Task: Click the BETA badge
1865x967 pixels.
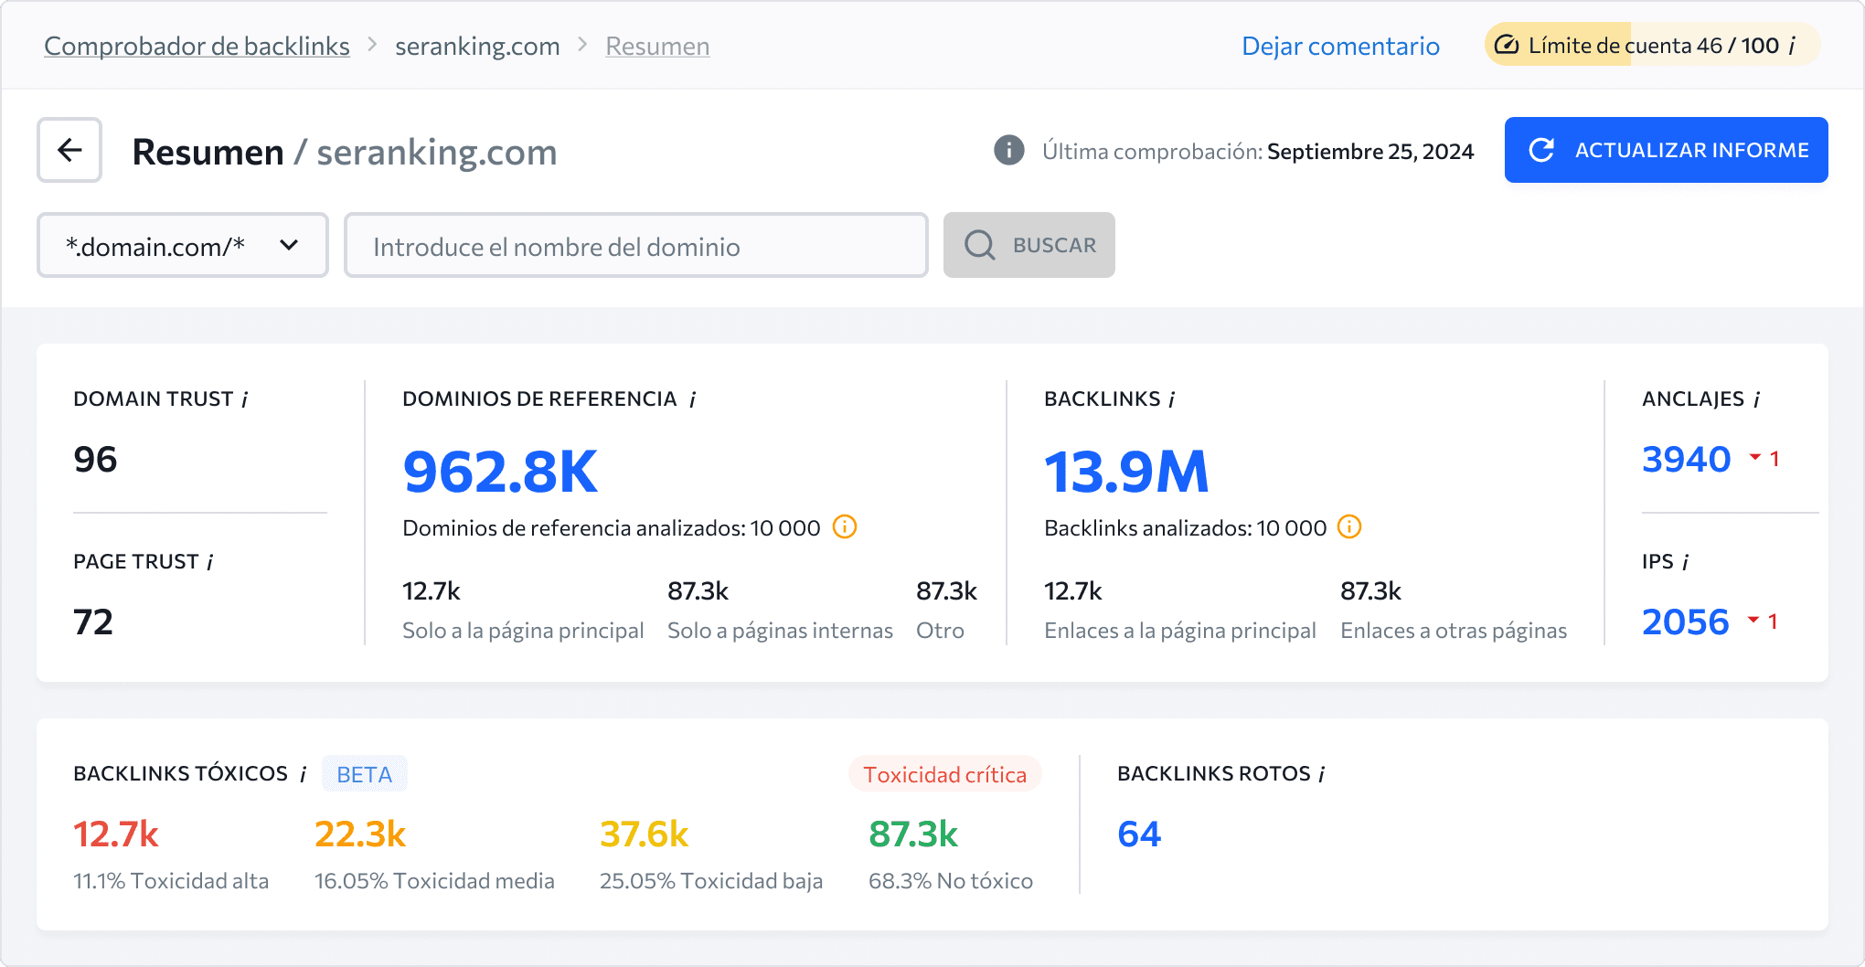Action: coord(364,774)
